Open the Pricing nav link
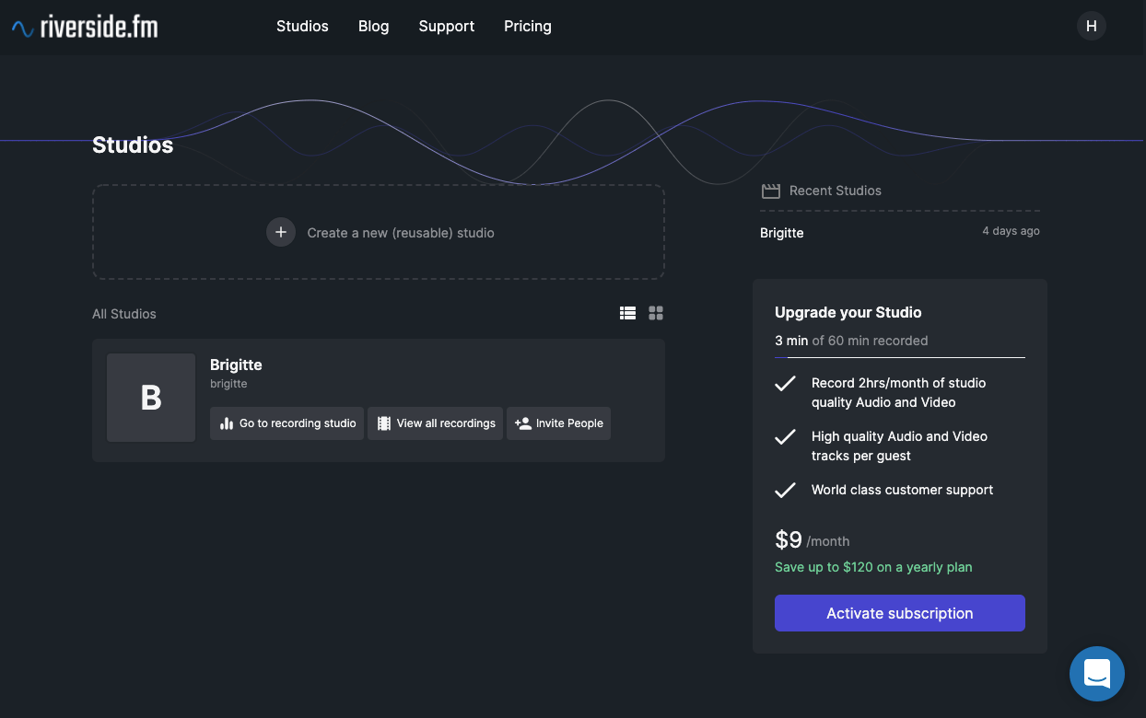 (527, 26)
